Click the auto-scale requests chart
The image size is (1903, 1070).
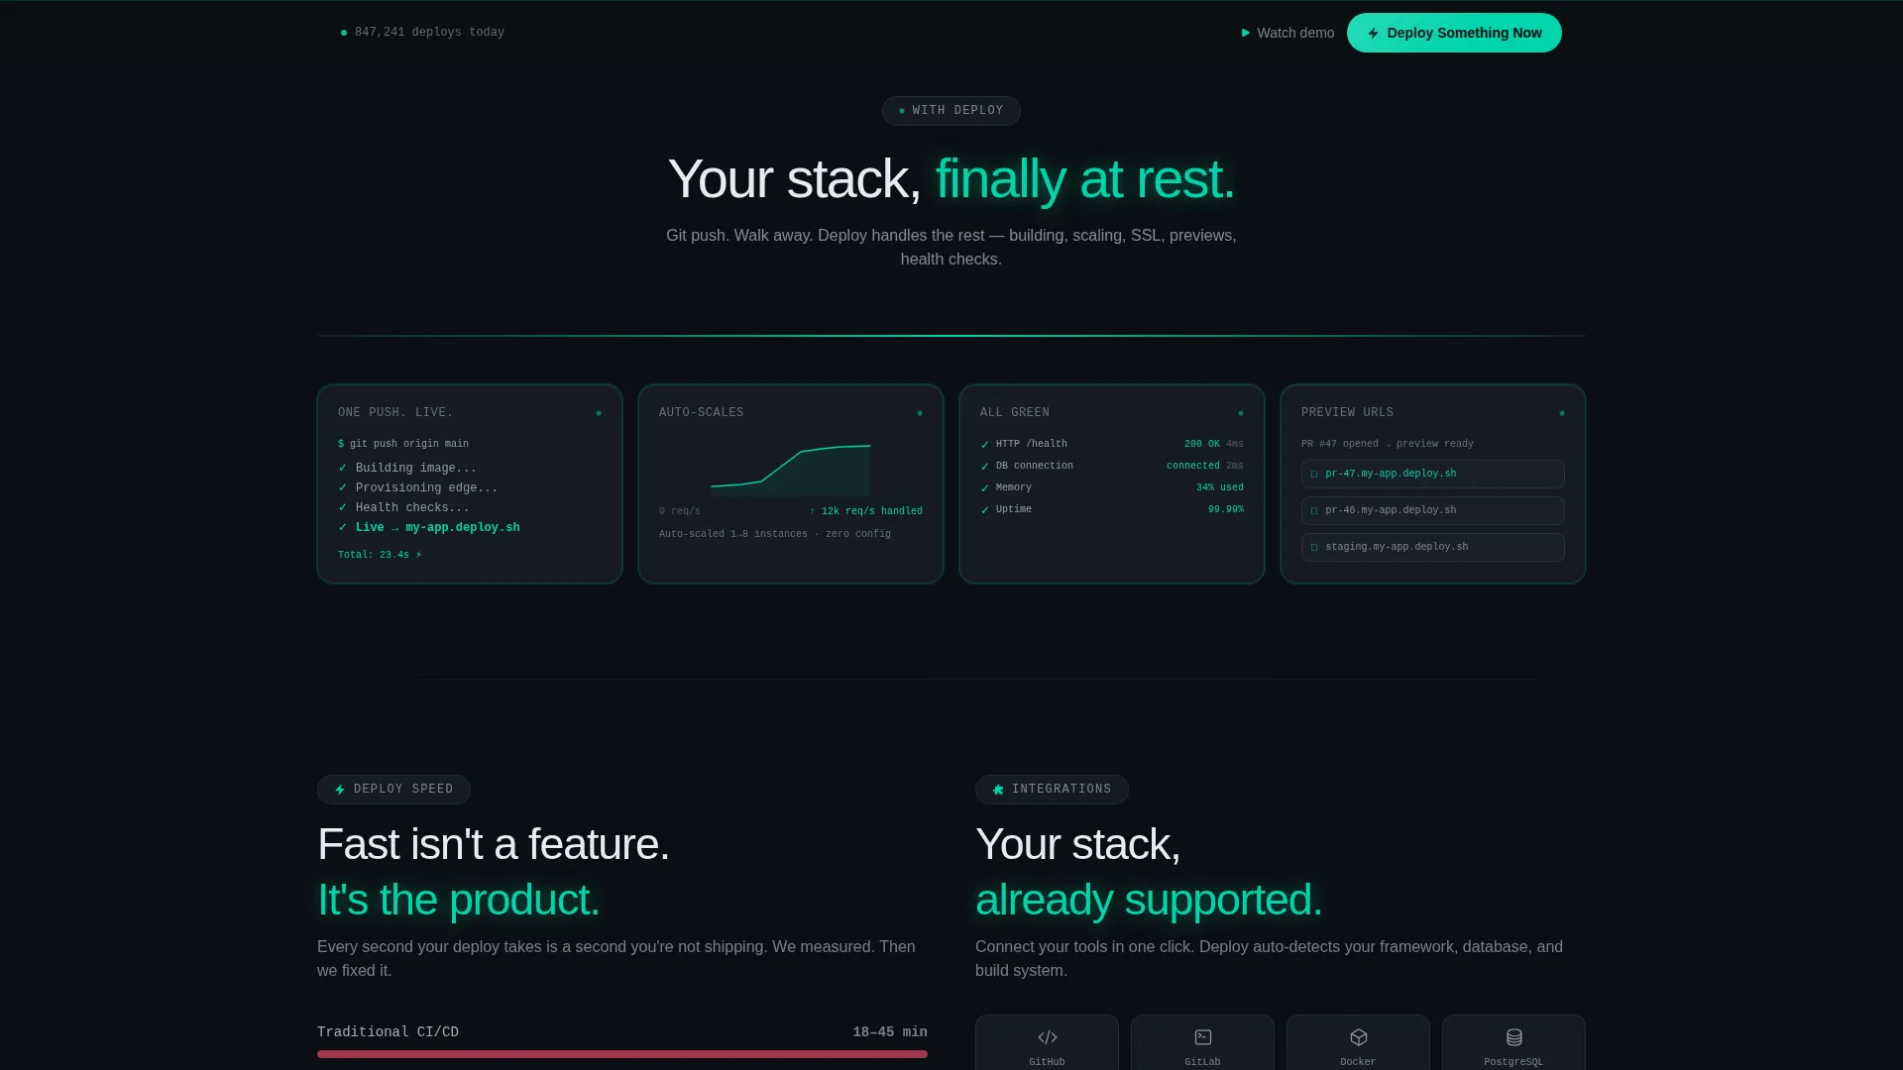tap(791, 471)
